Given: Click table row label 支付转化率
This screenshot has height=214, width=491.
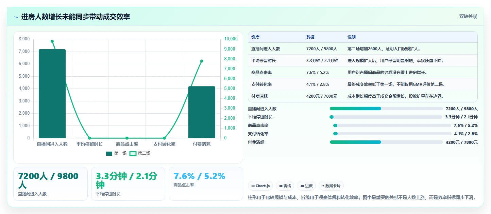Looking at the screenshot, I should 261,84.
